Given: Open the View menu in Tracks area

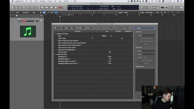Looking at the screenshot, I should click(x=35, y=13).
